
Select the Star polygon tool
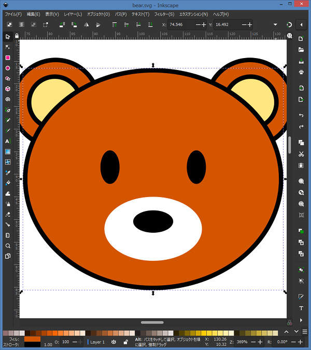(x=8, y=79)
